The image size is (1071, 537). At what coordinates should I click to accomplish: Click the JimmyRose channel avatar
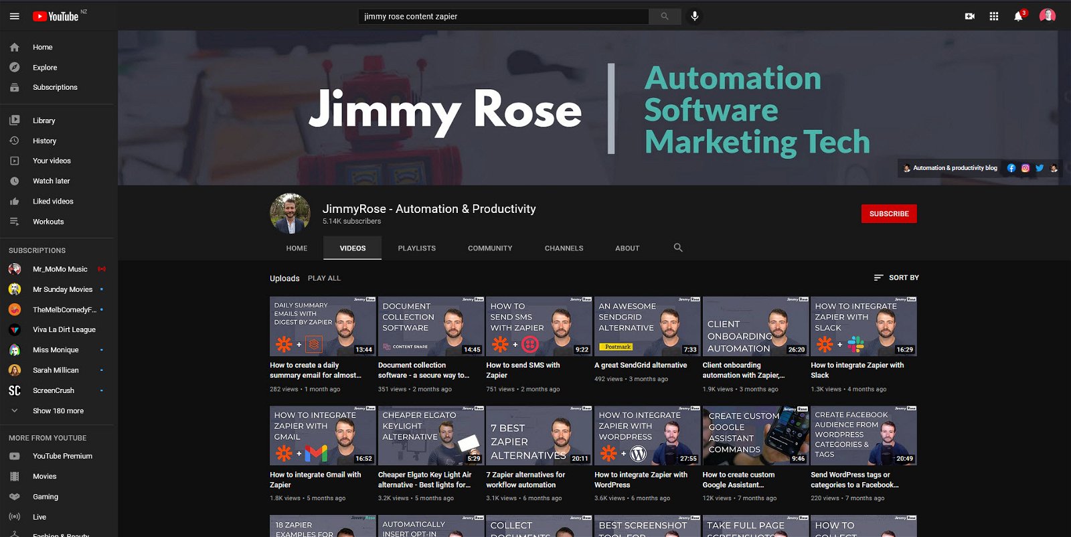click(290, 214)
